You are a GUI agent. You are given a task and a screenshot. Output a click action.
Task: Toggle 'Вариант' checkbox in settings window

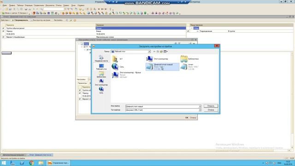point(80,99)
